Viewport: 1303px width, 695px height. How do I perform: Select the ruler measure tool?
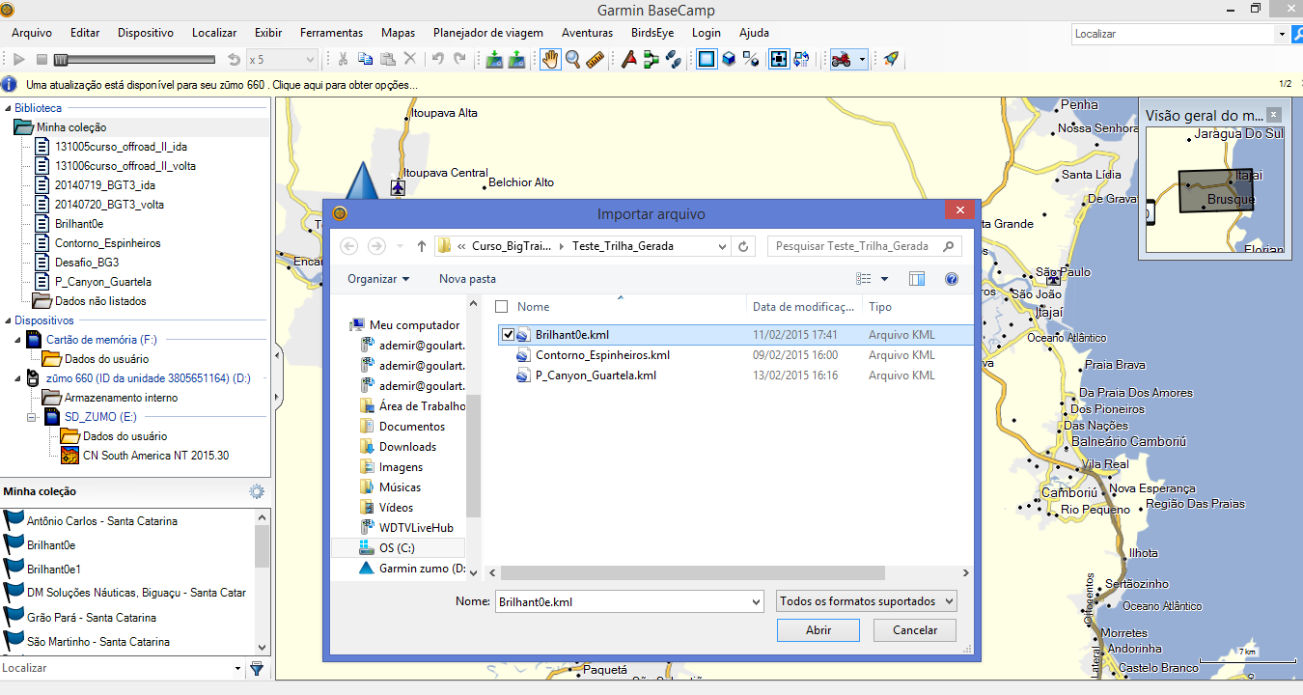pyautogui.click(x=595, y=59)
